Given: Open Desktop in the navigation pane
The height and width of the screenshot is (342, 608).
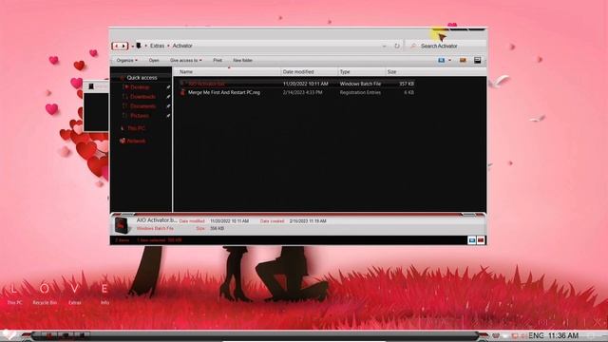Looking at the screenshot, I should tap(140, 87).
